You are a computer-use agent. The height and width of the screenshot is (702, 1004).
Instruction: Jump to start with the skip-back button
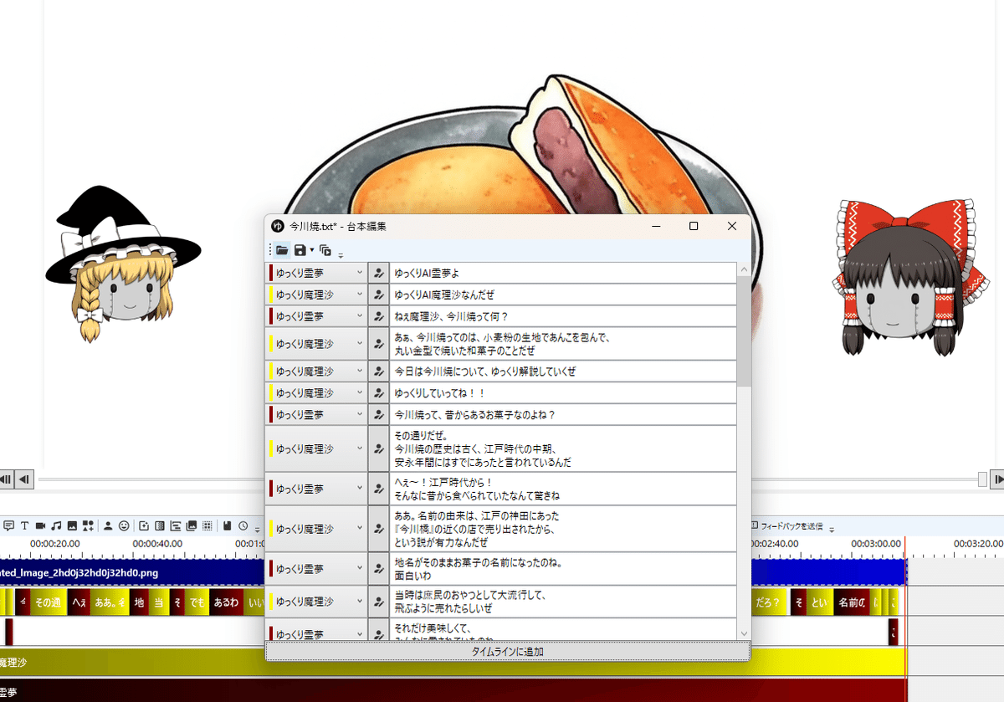[6, 479]
